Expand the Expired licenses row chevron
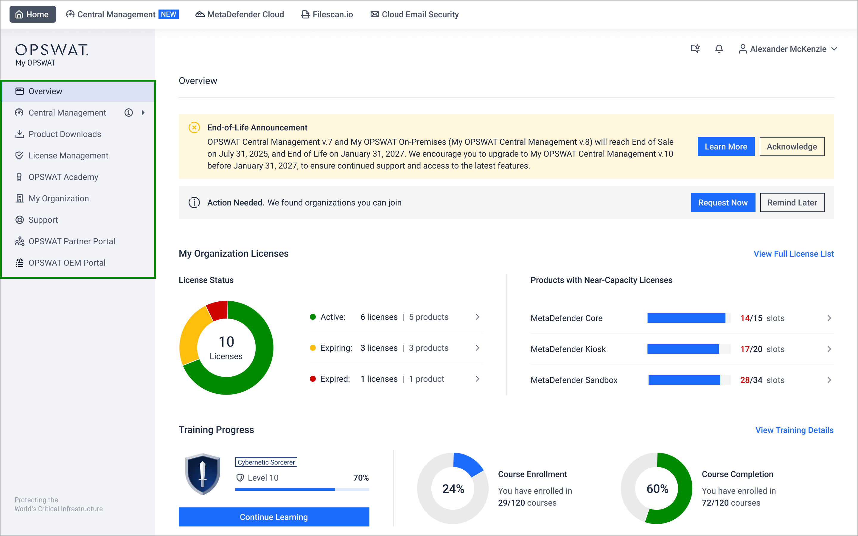The image size is (858, 536). 477,378
